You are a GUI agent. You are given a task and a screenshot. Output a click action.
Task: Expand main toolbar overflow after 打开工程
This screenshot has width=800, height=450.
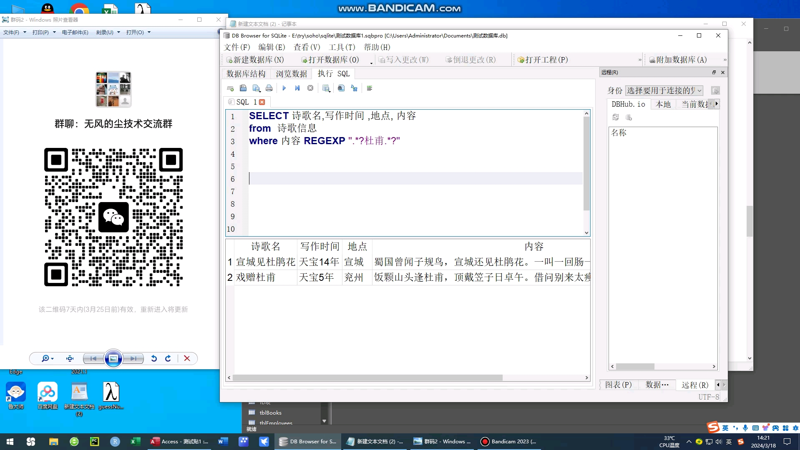[x=640, y=60]
